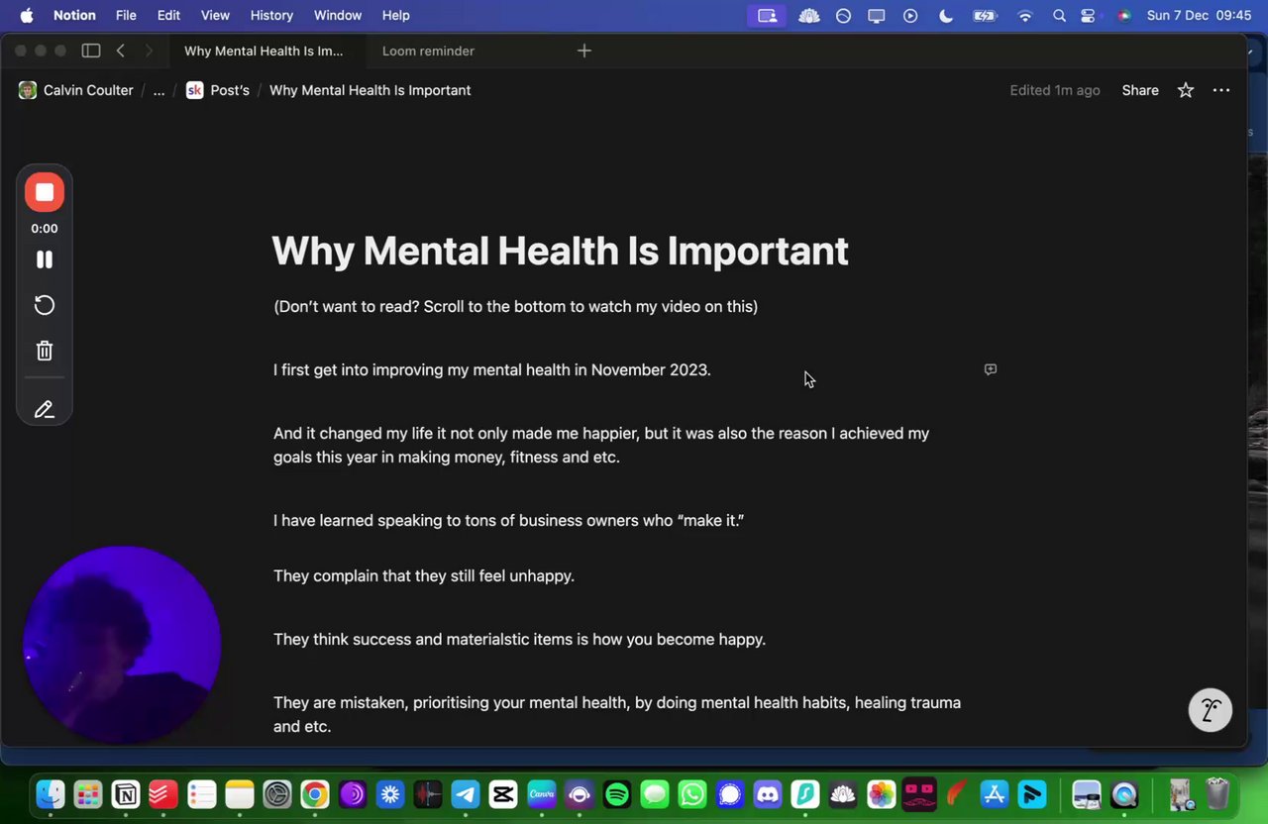The width and height of the screenshot is (1268, 824).
Task: Click the text They complain that they still feel unhappy
Action: pos(424,575)
